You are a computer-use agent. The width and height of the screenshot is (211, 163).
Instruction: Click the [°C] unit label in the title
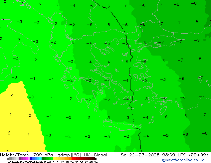tap(77, 155)
